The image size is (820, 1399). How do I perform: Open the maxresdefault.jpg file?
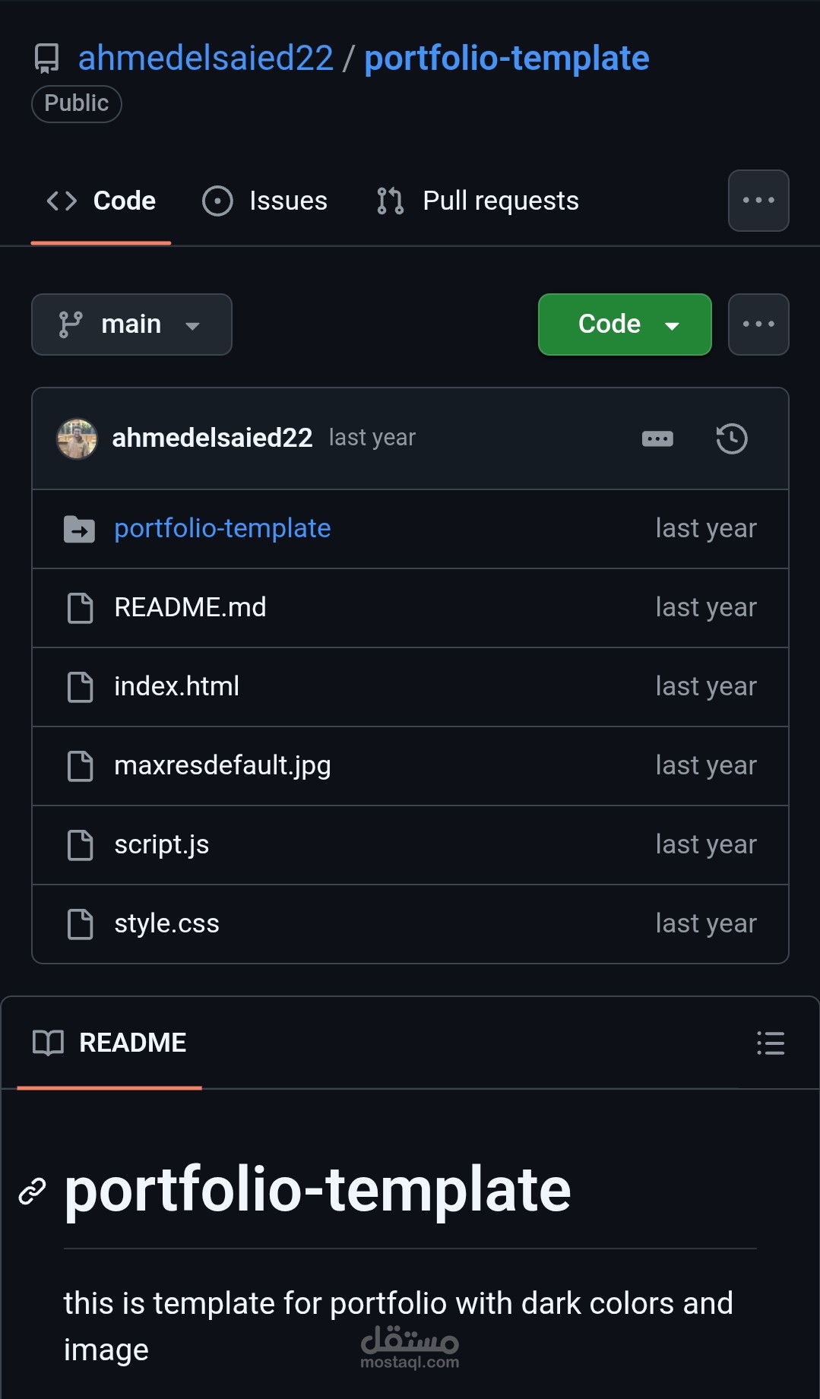click(x=222, y=765)
